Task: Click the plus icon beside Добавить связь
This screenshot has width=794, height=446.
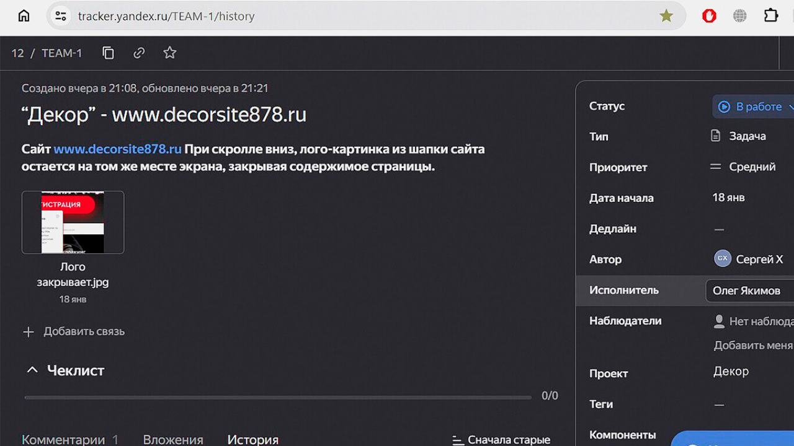Action: pos(29,332)
